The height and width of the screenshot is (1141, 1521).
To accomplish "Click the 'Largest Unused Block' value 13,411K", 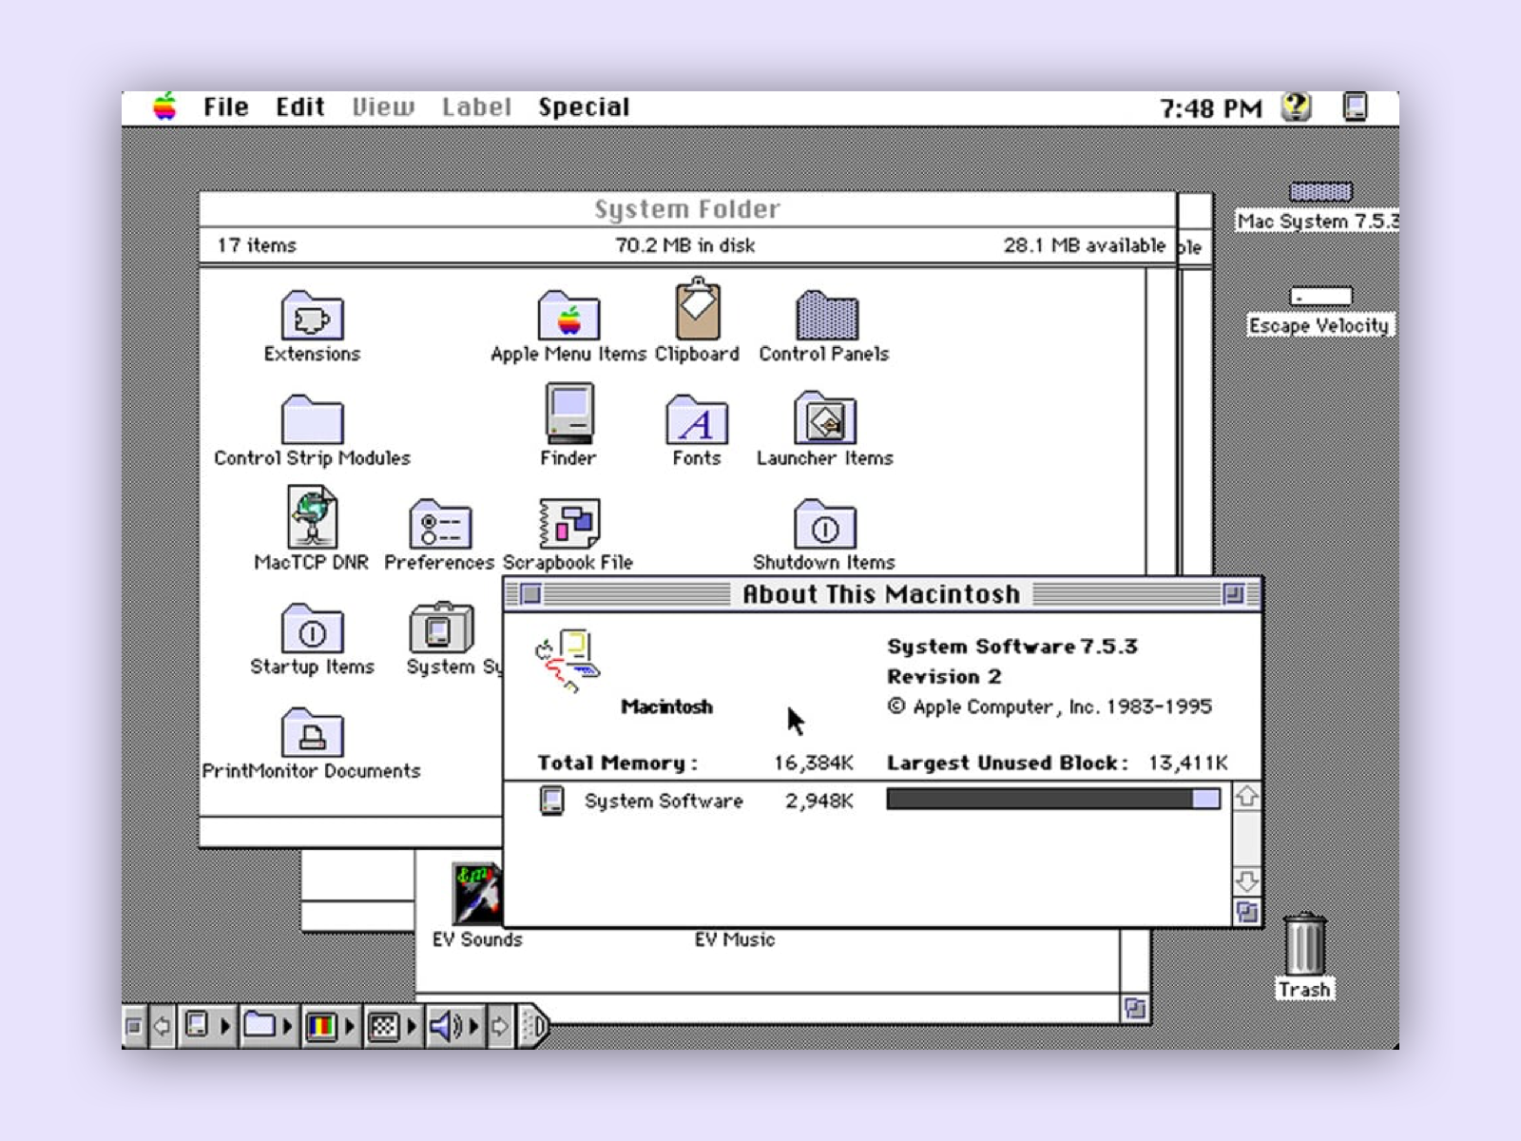I will 1188,763.
